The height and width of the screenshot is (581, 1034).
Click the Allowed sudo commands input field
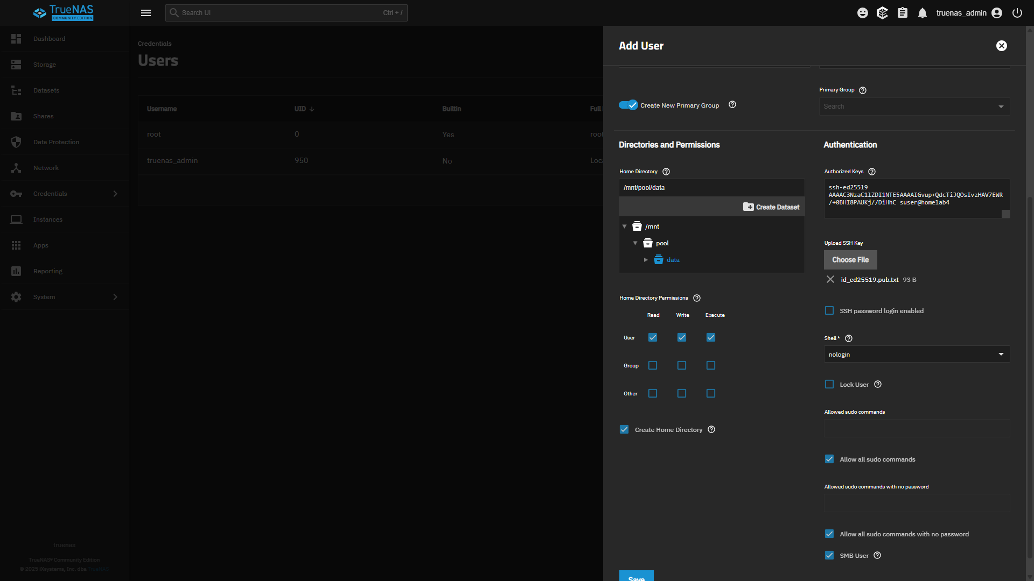point(916,428)
